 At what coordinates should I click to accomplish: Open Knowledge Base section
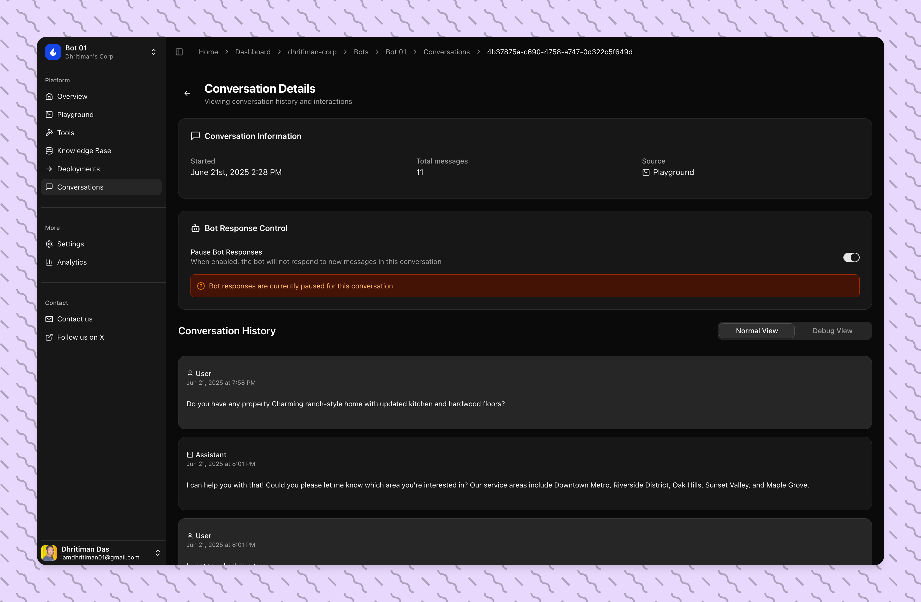(101, 151)
